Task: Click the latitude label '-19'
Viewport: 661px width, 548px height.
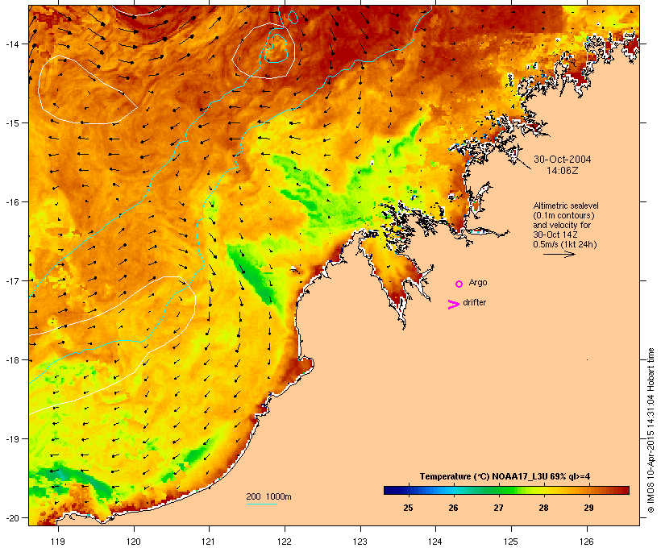Action: pyautogui.click(x=11, y=438)
